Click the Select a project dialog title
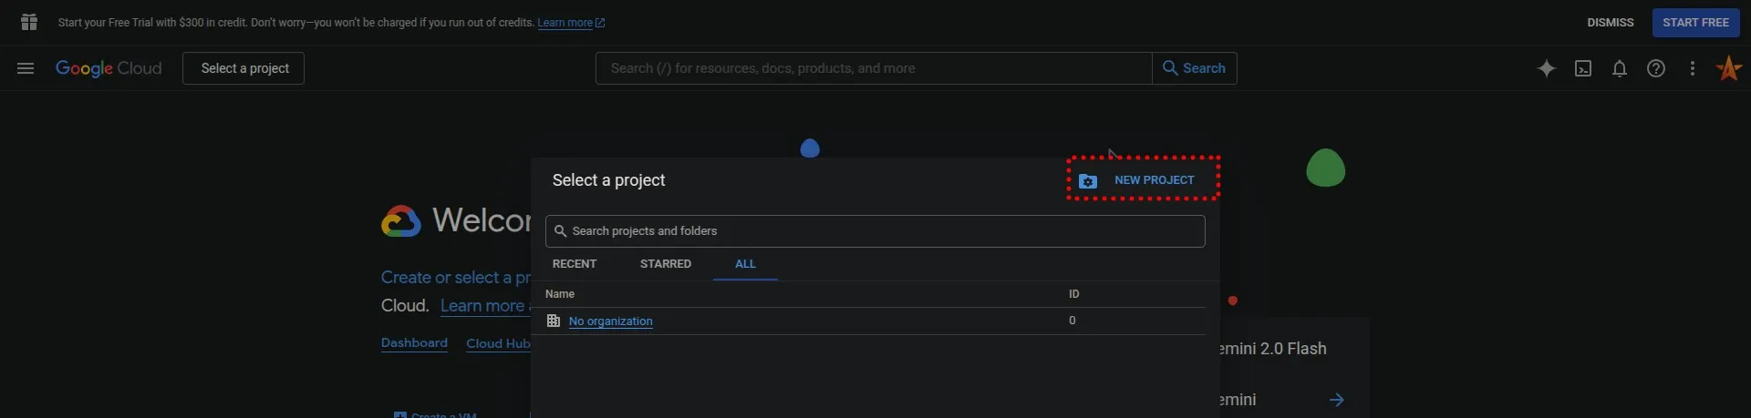This screenshot has width=1751, height=418. tap(608, 180)
